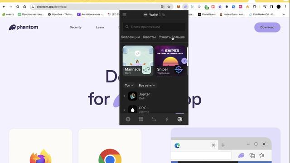
Task: Open the collectibles grid tab
Action: tap(141, 119)
